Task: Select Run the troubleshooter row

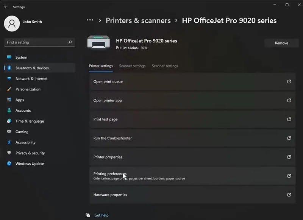Action: click(x=192, y=138)
